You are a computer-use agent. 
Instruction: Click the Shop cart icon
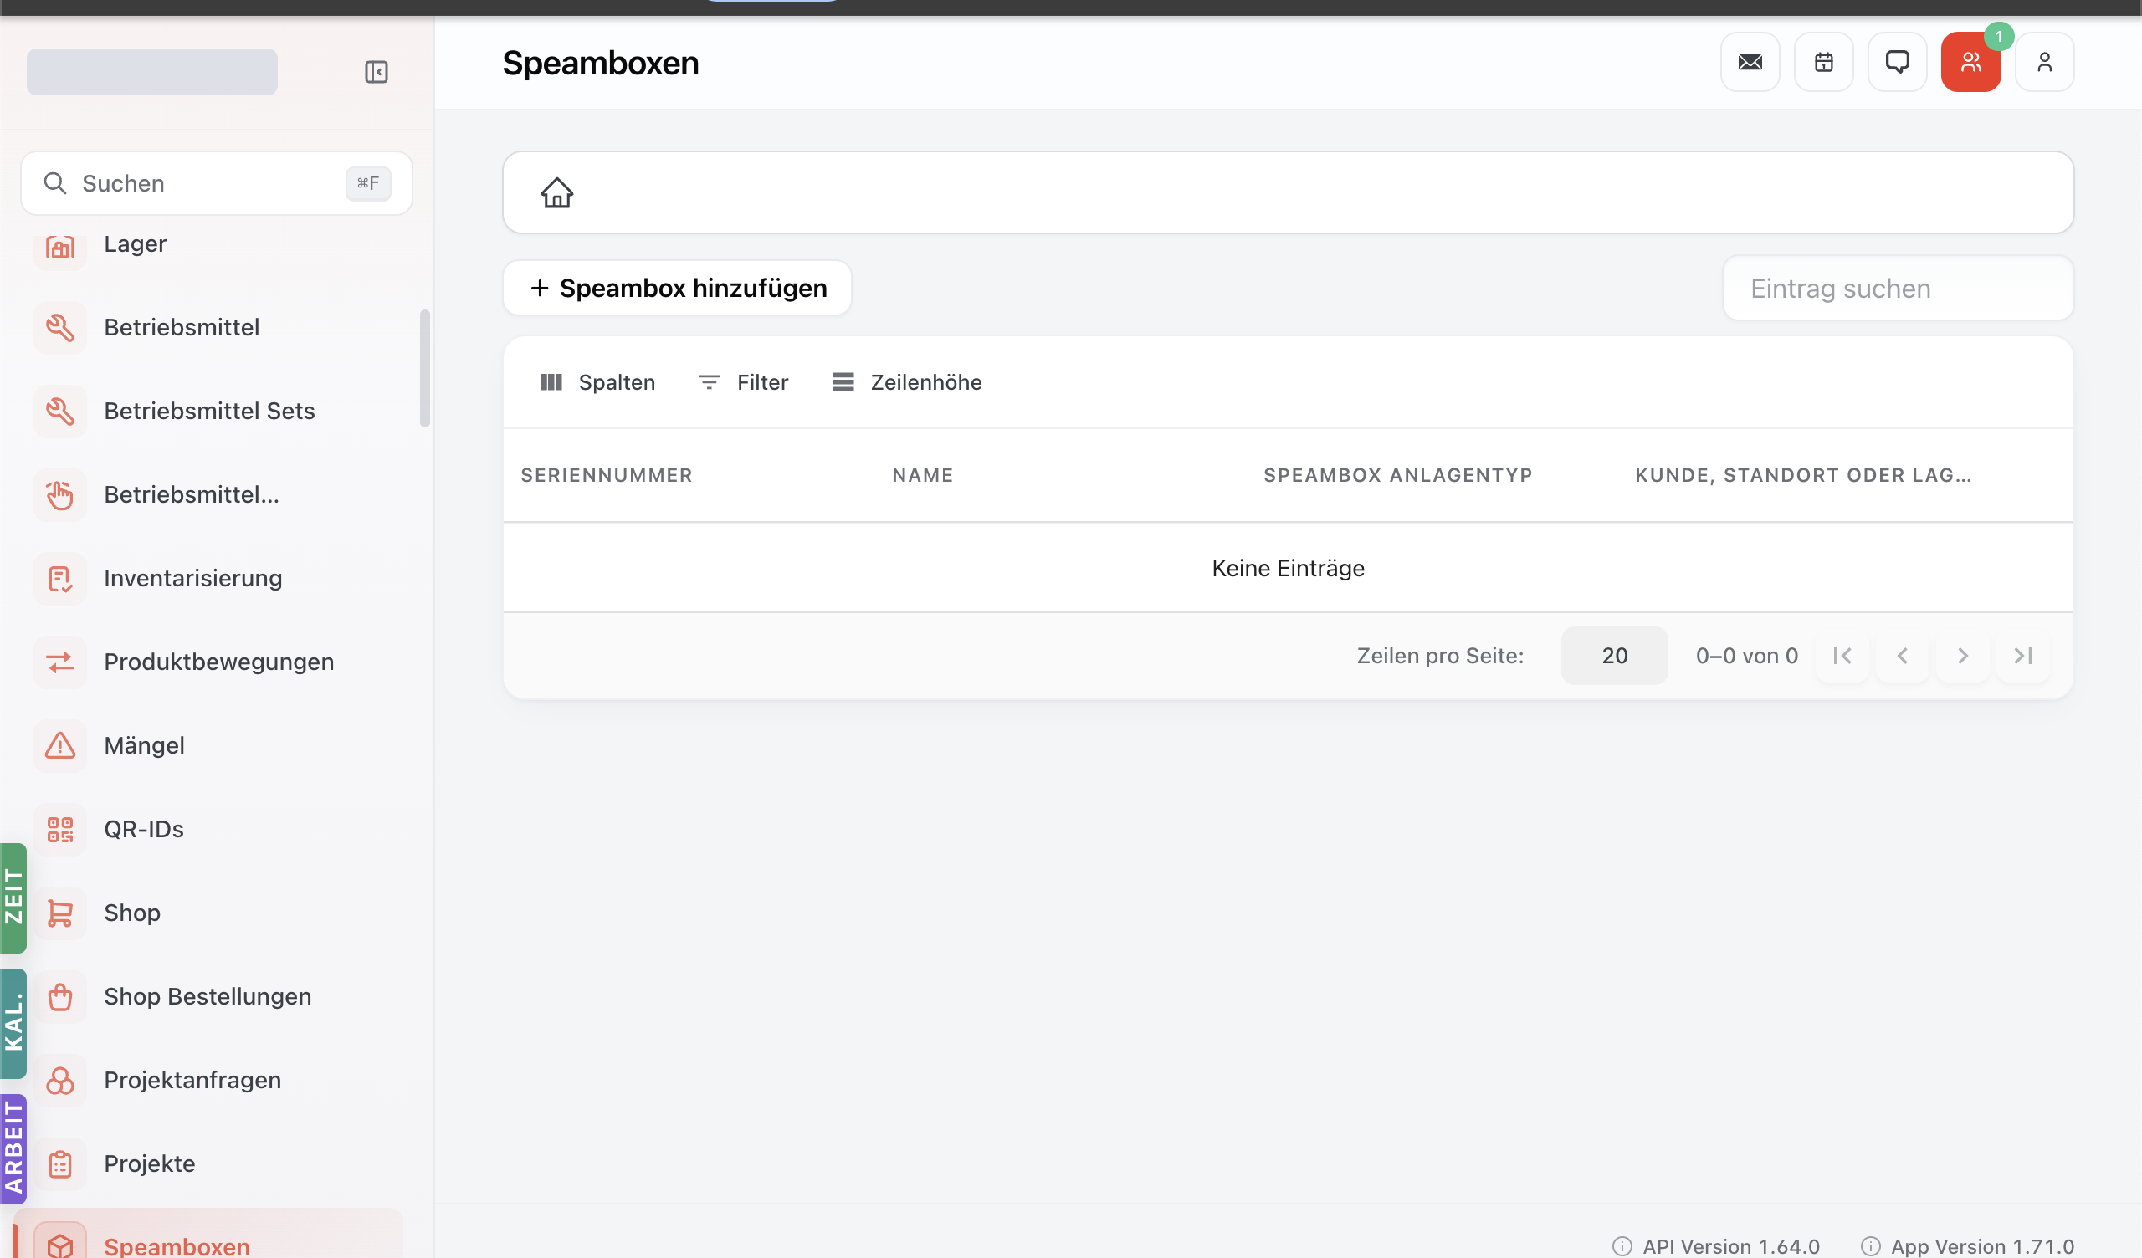coord(59,913)
